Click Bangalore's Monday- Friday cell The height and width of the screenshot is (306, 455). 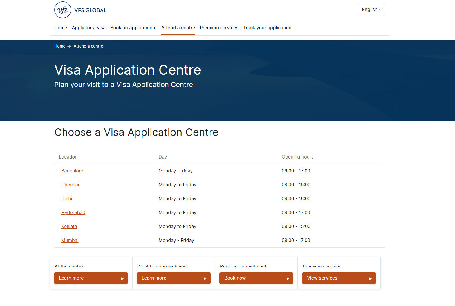pyautogui.click(x=176, y=171)
